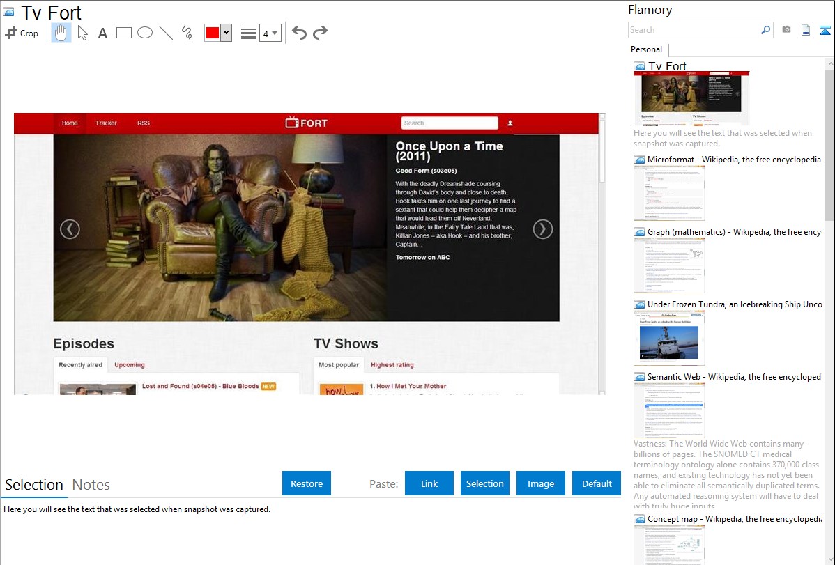Click the Link paste button
Image resolution: width=835 pixels, height=565 pixels.
pos(429,483)
